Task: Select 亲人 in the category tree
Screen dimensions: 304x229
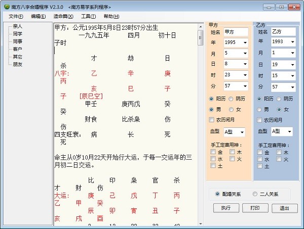Action: pos(17,26)
